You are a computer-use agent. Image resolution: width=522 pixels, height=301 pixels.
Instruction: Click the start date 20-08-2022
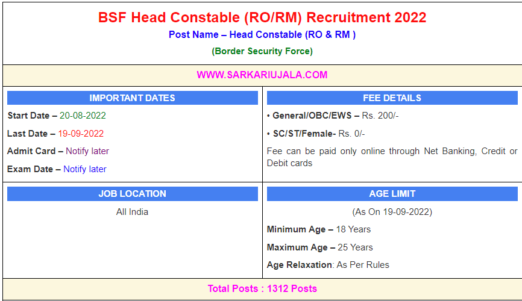pos(83,115)
